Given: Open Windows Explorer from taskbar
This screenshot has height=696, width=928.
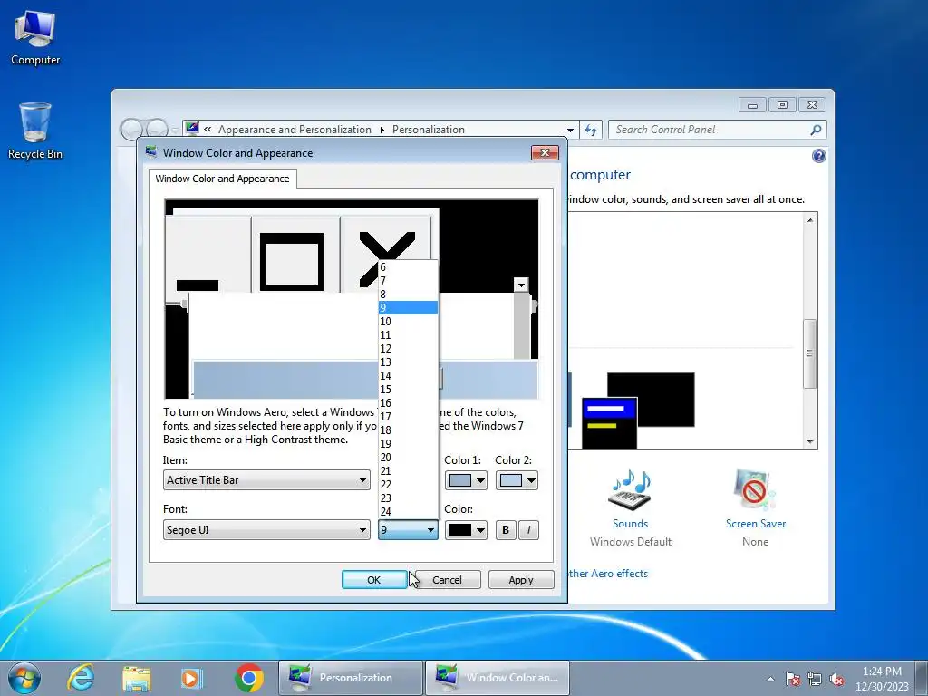Looking at the screenshot, I should (x=136, y=678).
